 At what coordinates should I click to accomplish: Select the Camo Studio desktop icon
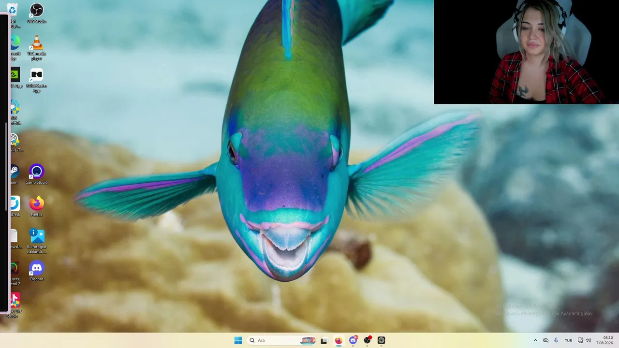coord(36,174)
